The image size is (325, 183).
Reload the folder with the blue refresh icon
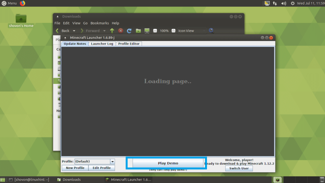(x=129, y=31)
